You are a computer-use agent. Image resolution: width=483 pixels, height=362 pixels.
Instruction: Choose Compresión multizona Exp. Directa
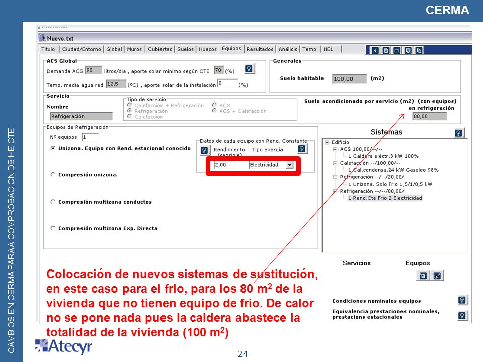(53, 228)
